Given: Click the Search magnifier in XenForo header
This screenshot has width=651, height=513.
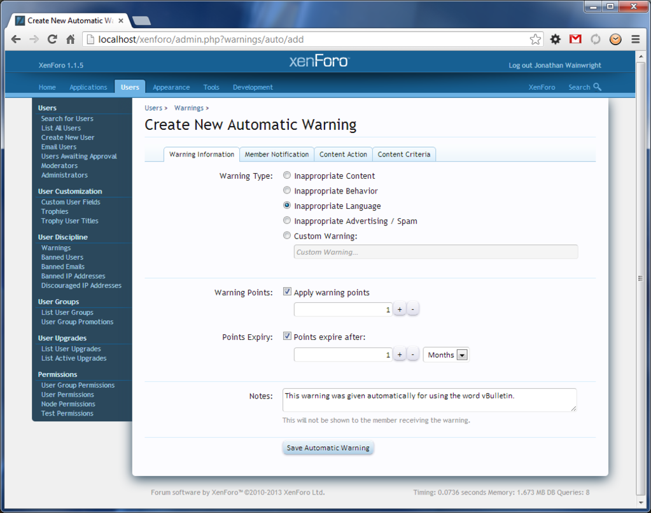Looking at the screenshot, I should click(x=597, y=87).
